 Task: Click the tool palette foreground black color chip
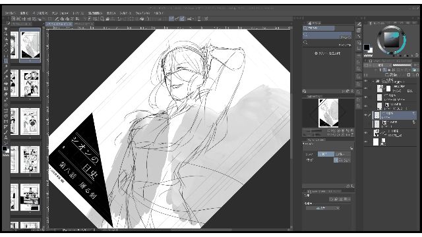click(x=5, y=149)
